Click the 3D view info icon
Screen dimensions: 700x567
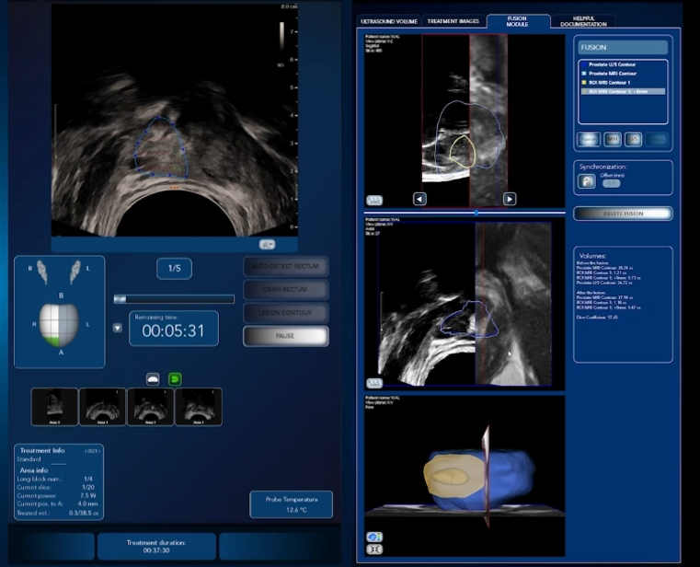pos(374,537)
